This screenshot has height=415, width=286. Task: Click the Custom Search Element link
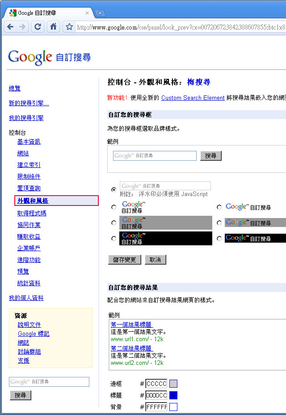click(x=193, y=98)
